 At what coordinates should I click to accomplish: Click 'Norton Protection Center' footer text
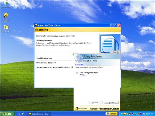coord(104,109)
